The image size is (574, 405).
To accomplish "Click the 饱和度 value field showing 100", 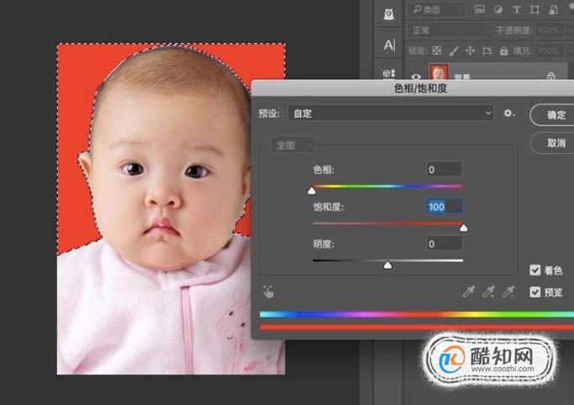I will click(x=444, y=206).
